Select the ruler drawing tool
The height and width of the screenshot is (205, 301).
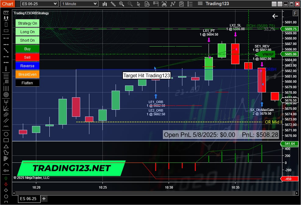(x=6, y=12)
